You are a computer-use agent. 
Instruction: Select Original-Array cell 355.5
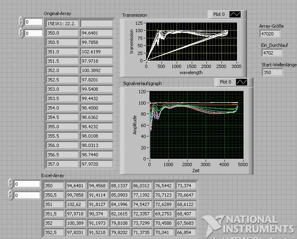tap(62, 136)
